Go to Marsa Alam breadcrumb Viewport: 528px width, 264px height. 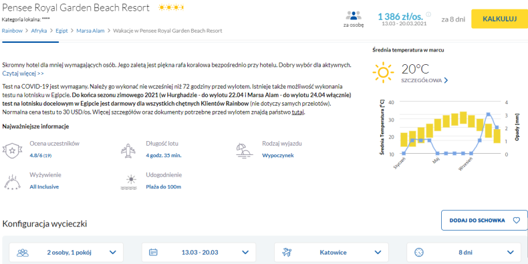click(91, 31)
